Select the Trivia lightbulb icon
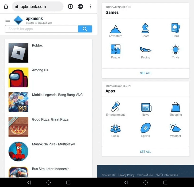194x187 pixels. 176,49
